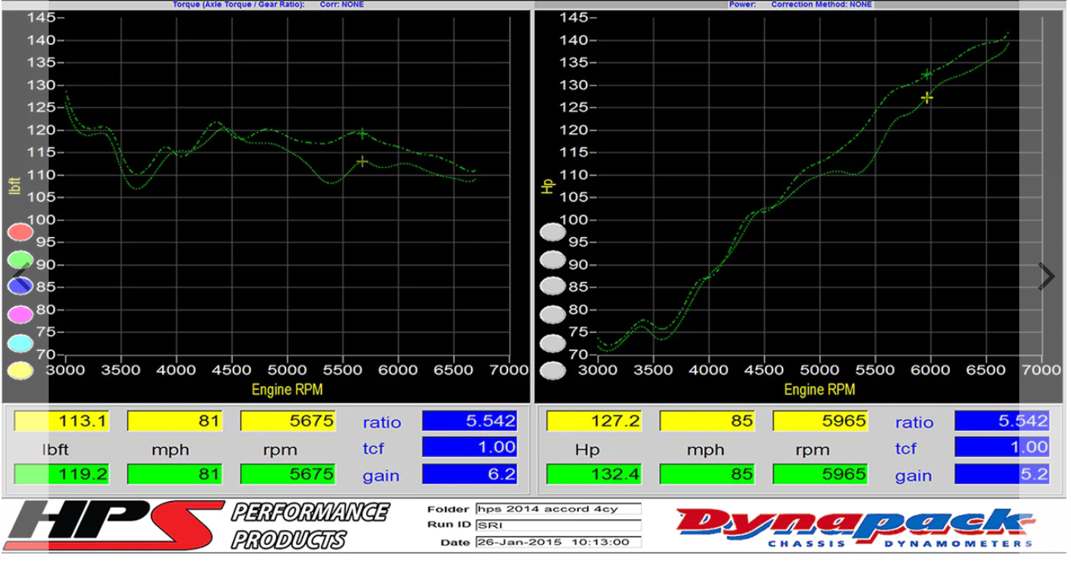Click the torque panel gain label
Image resolution: width=1071 pixels, height=561 pixels.
pyautogui.click(x=381, y=476)
